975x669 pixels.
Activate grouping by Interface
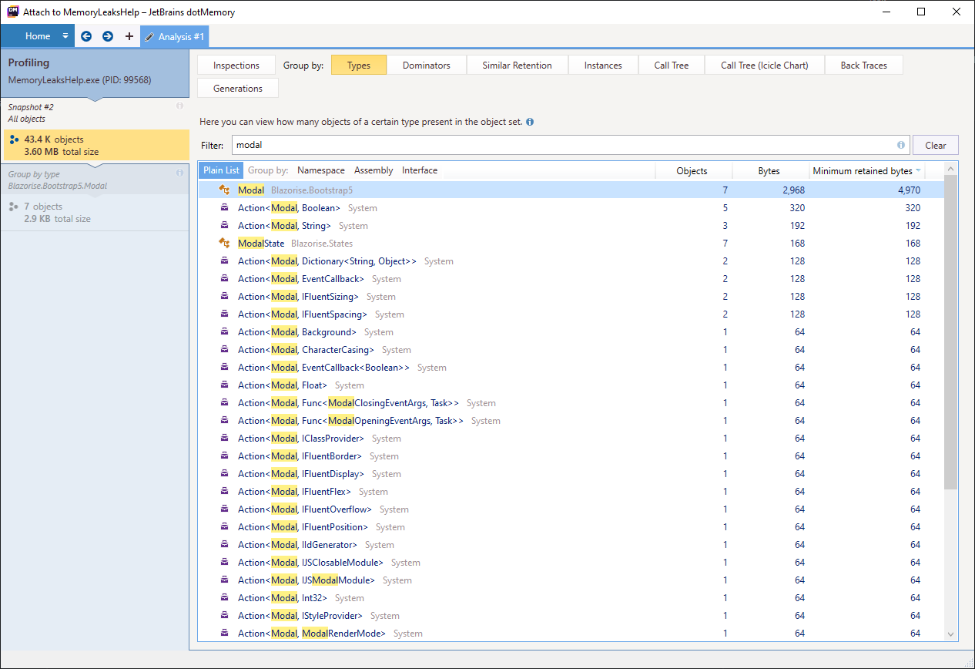[419, 170]
